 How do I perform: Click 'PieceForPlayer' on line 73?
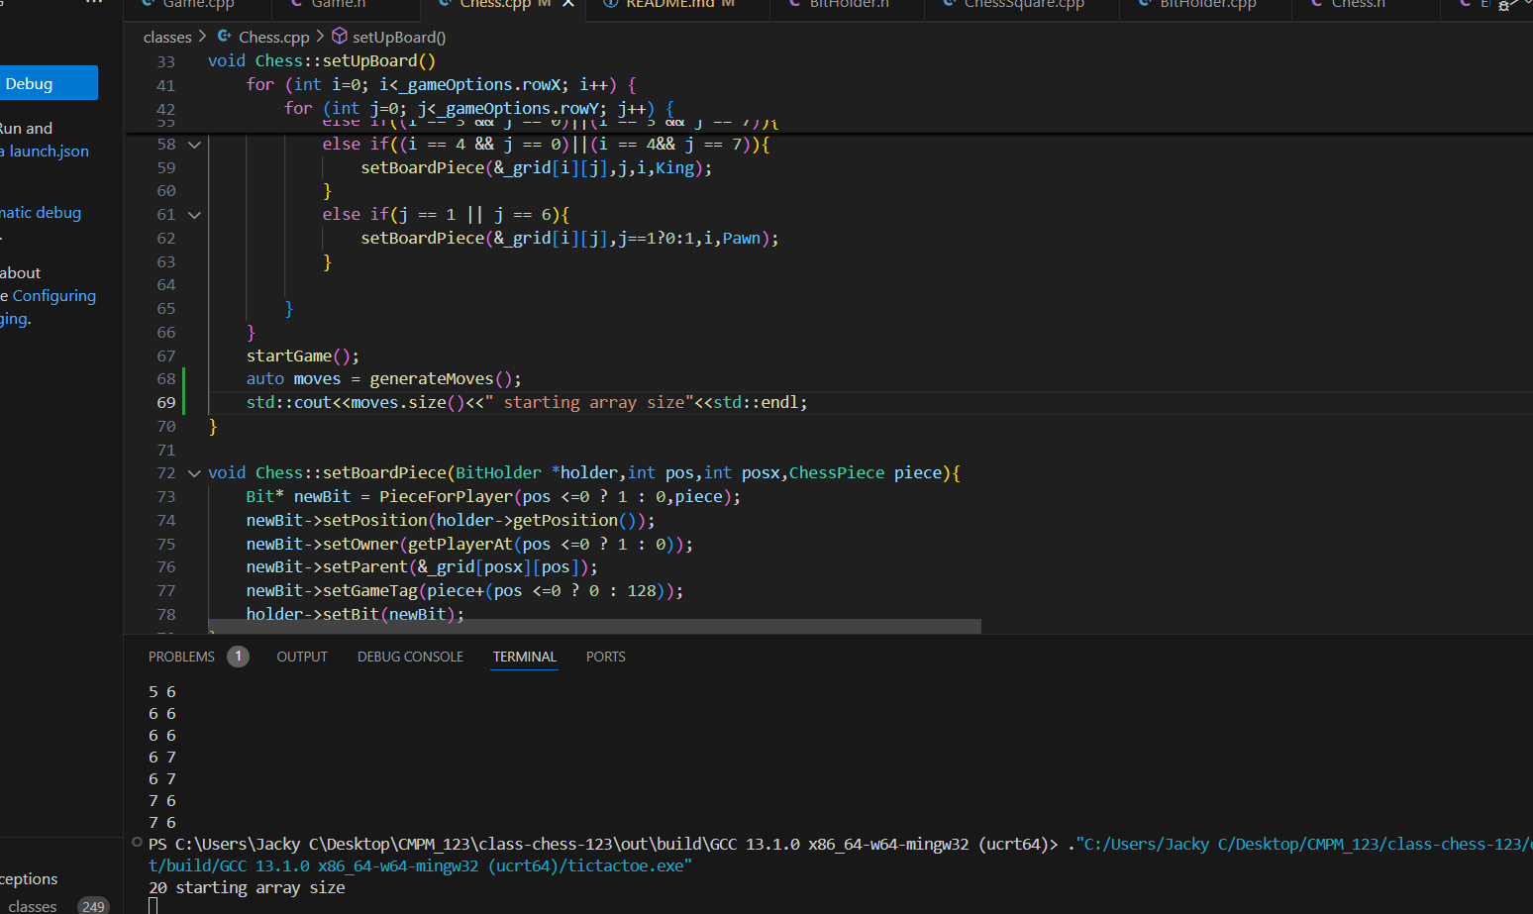click(446, 497)
